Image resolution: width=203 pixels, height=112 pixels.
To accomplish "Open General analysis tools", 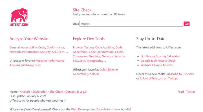I will (14, 47).
